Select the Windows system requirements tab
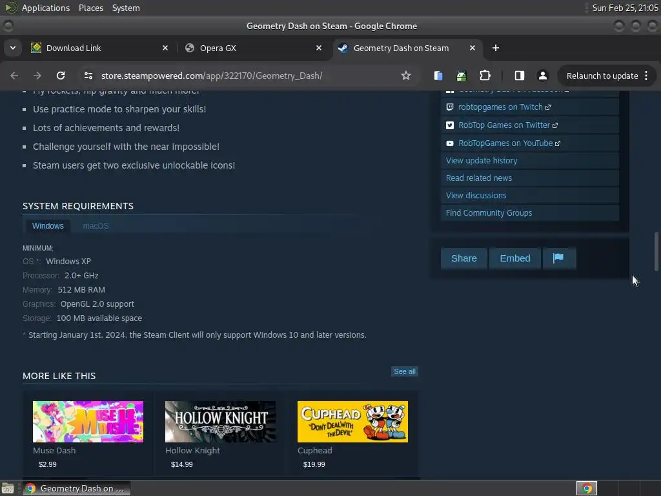The image size is (661, 496). [48, 225]
